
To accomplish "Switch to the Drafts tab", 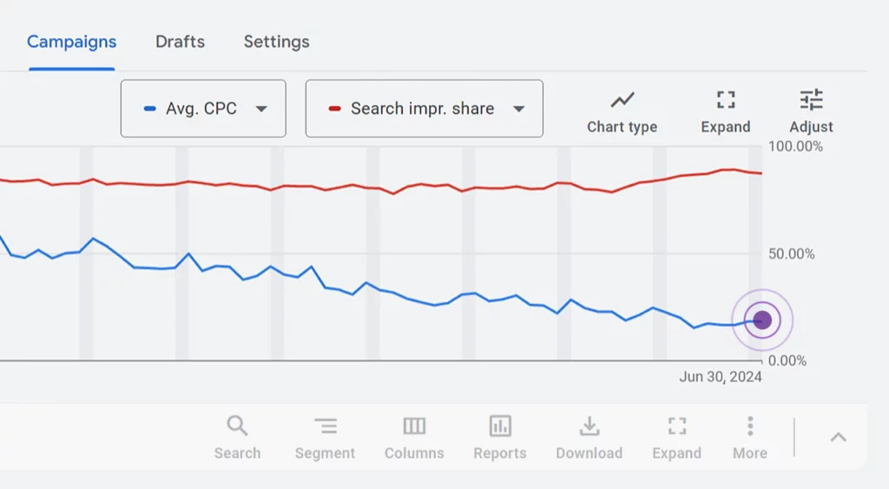I will (x=180, y=42).
